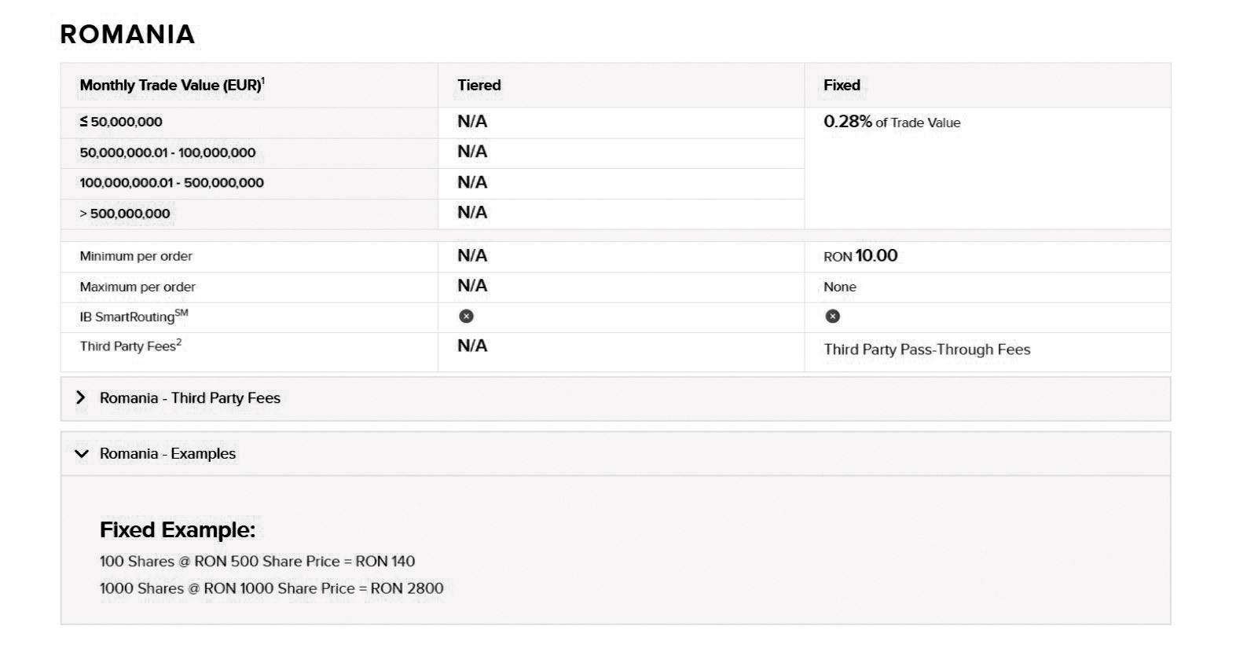Click the Fixed Example heading
This screenshot has width=1258, height=659.
pos(178,530)
